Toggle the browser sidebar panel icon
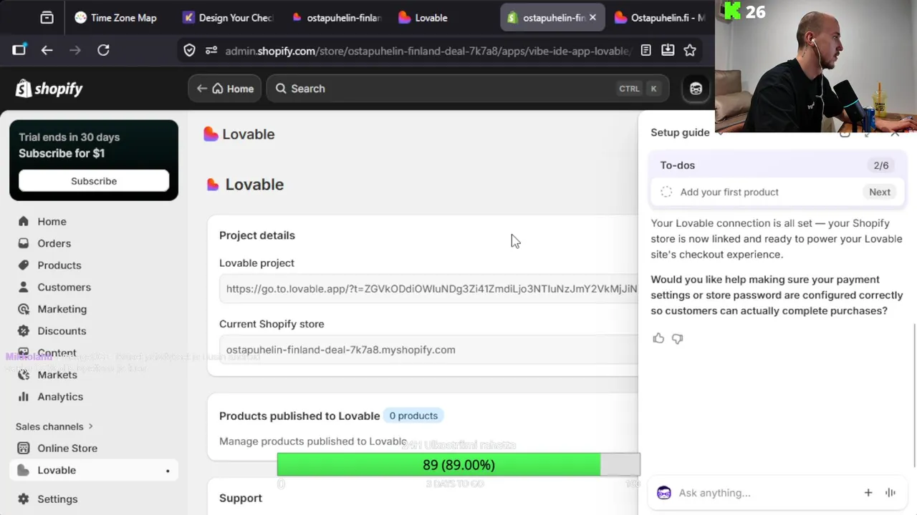This screenshot has height=515, width=917. 19,50
